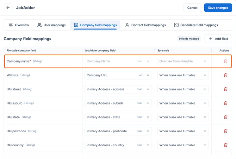The image size is (236, 159).
Task: Open the User mappings tab
Action: (51, 25)
